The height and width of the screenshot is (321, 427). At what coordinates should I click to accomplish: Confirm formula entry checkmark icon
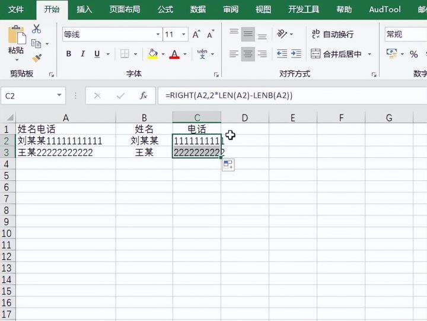120,96
